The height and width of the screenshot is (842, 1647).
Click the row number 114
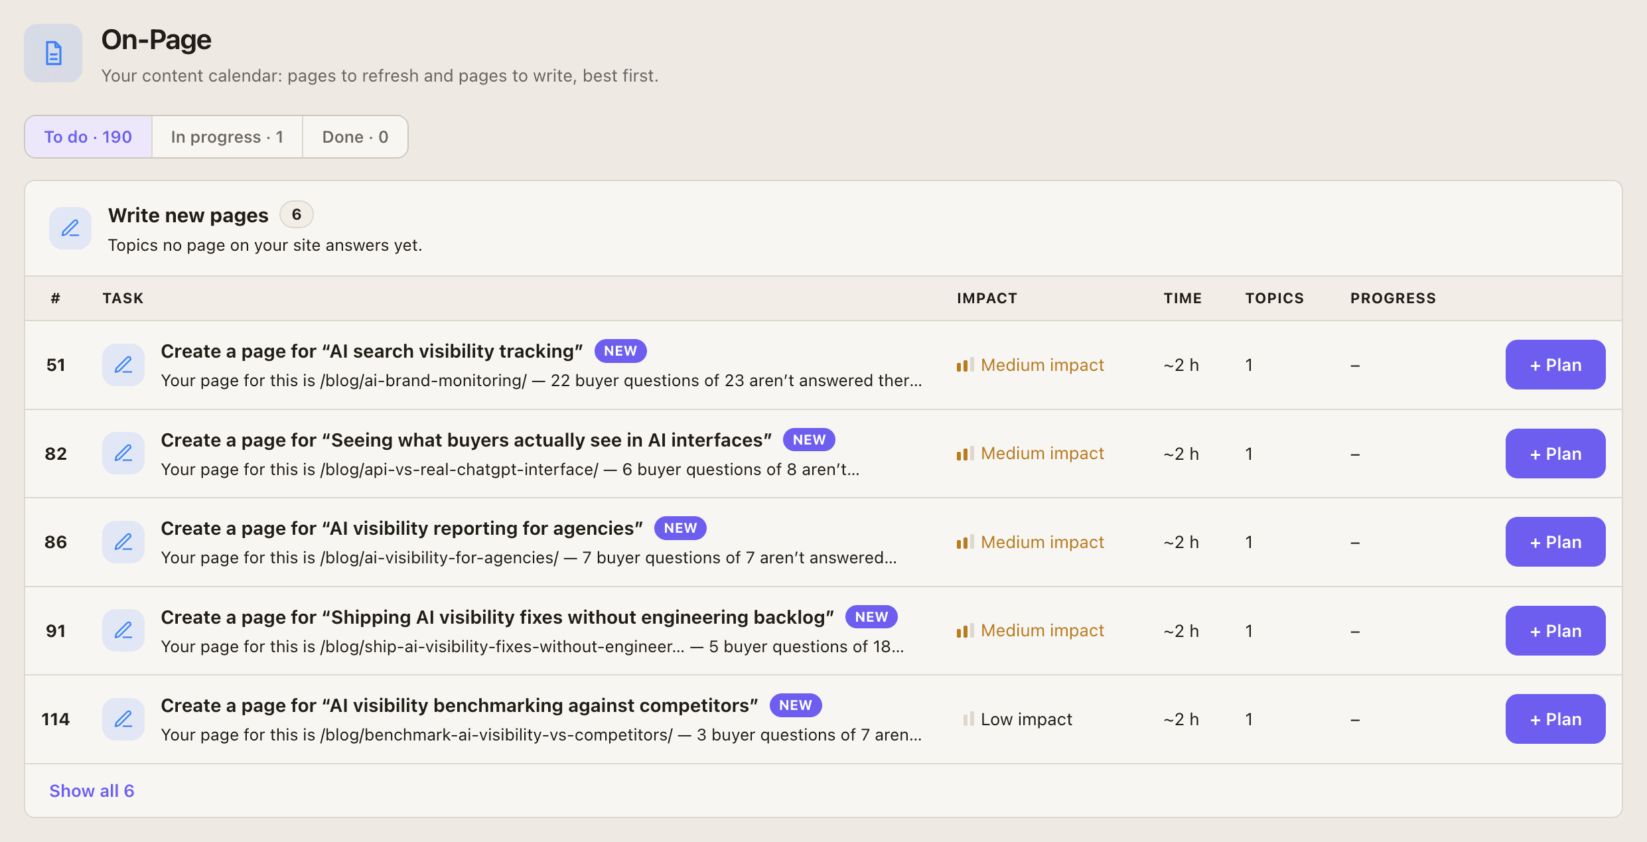[x=56, y=719]
